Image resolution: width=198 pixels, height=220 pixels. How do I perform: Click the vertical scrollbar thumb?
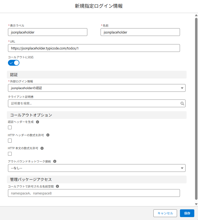click(196, 109)
